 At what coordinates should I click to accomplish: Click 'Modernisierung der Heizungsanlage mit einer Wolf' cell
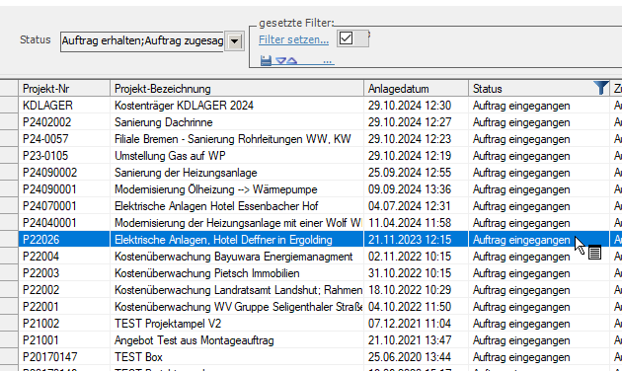pyautogui.click(x=237, y=223)
